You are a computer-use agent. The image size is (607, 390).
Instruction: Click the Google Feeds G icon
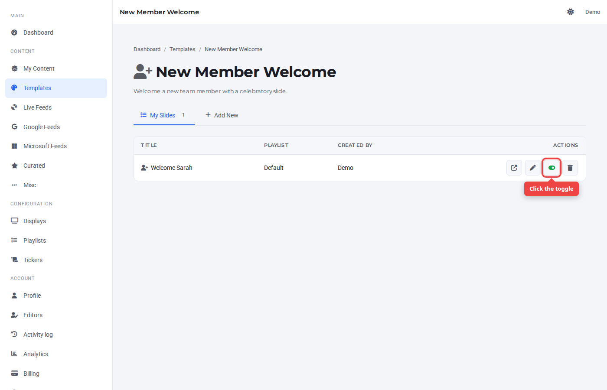[14, 127]
